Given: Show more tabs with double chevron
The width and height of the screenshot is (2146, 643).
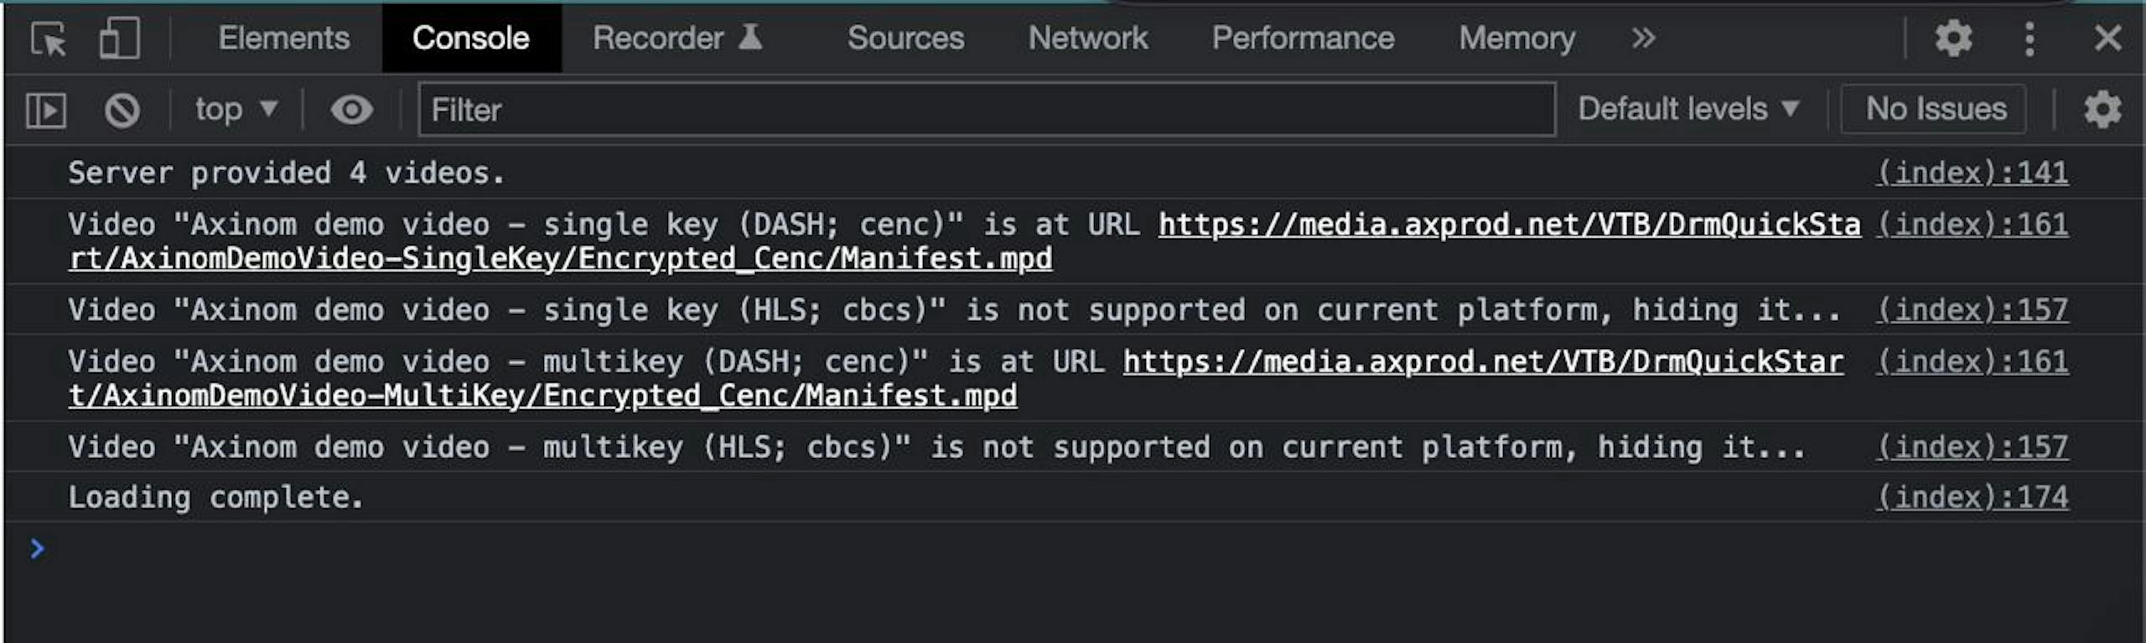Looking at the screenshot, I should [x=1643, y=39].
